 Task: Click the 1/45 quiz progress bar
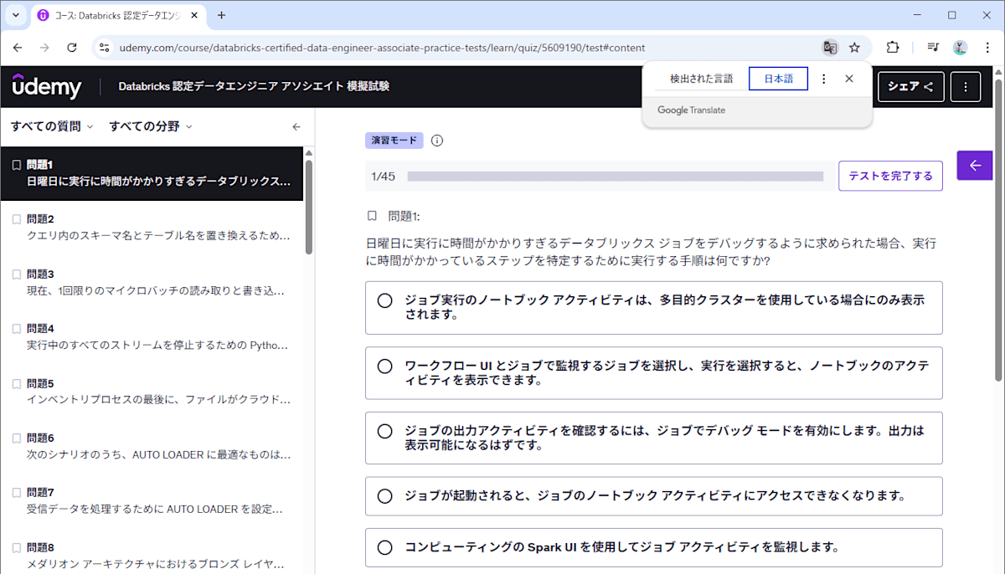tap(616, 177)
